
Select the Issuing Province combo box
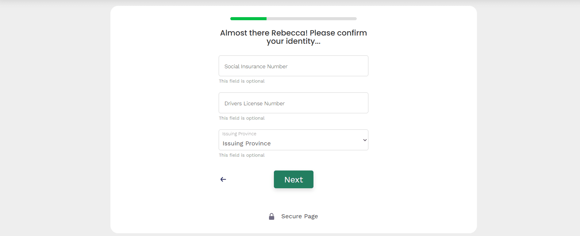[x=293, y=140]
